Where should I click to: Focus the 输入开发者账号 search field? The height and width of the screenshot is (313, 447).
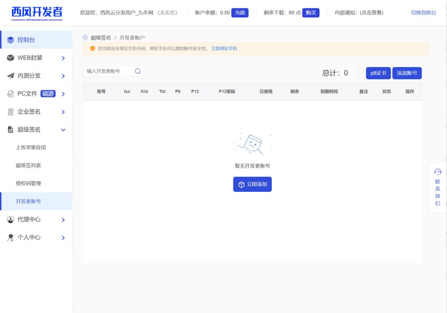(x=109, y=71)
